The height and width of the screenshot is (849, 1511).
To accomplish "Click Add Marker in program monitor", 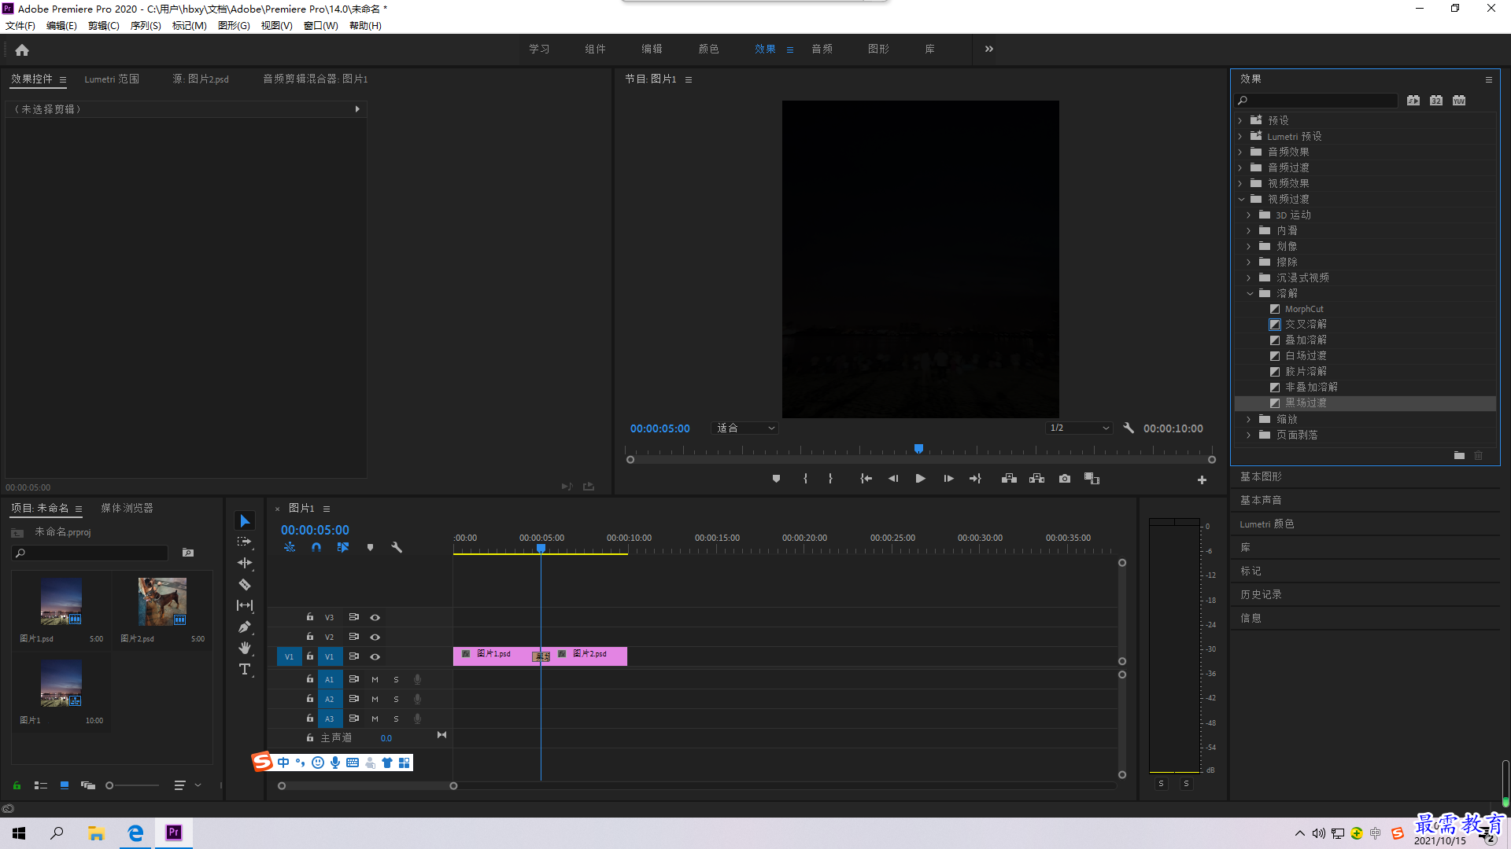I will coord(776,479).
